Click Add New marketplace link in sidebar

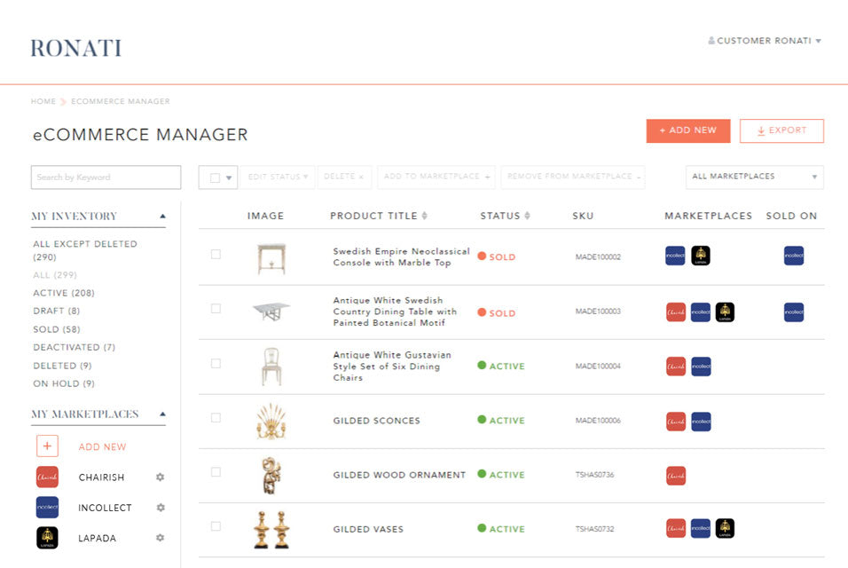click(x=102, y=446)
